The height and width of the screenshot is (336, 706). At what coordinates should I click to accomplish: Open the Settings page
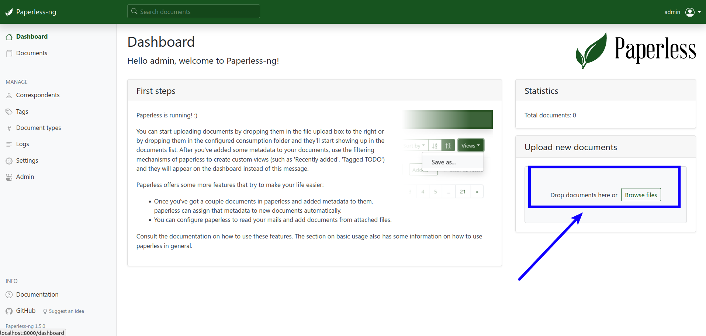click(x=27, y=160)
